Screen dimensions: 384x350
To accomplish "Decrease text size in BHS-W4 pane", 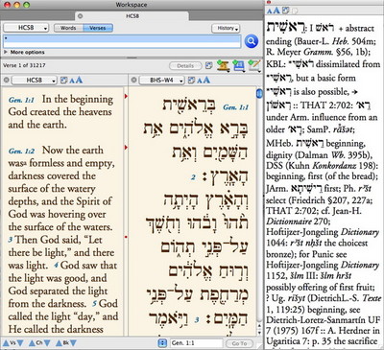I will coord(200,81).
